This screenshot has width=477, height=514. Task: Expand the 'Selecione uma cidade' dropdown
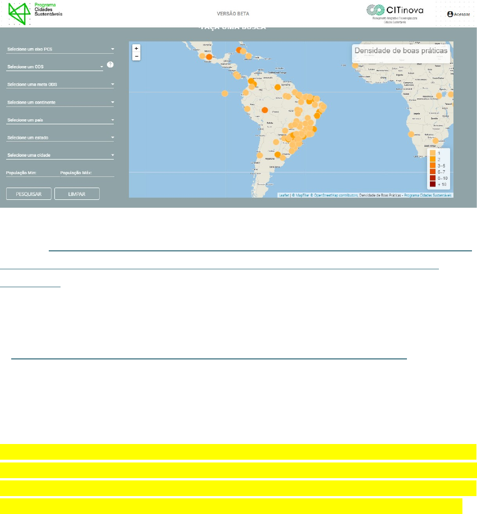[59, 155]
